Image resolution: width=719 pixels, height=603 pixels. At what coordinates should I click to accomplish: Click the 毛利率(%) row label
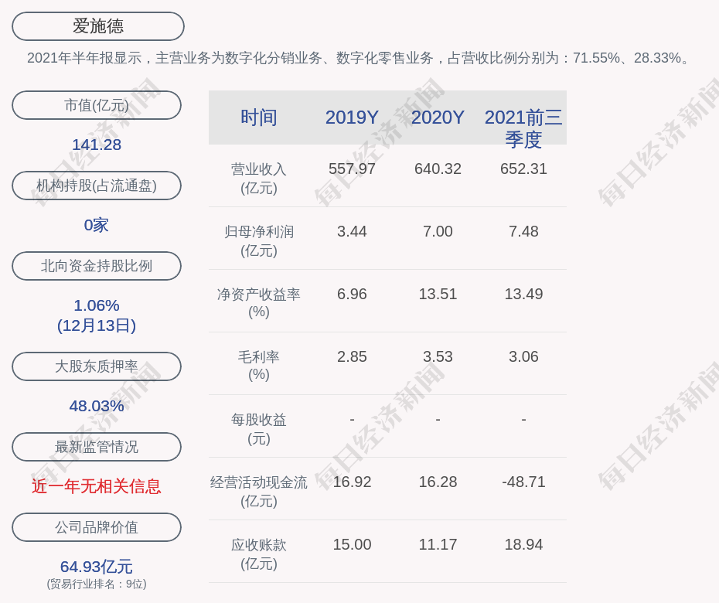[x=259, y=366]
